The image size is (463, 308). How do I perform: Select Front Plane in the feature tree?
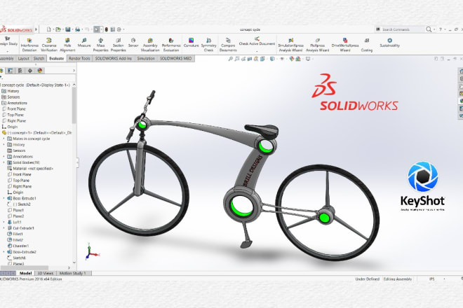point(18,108)
